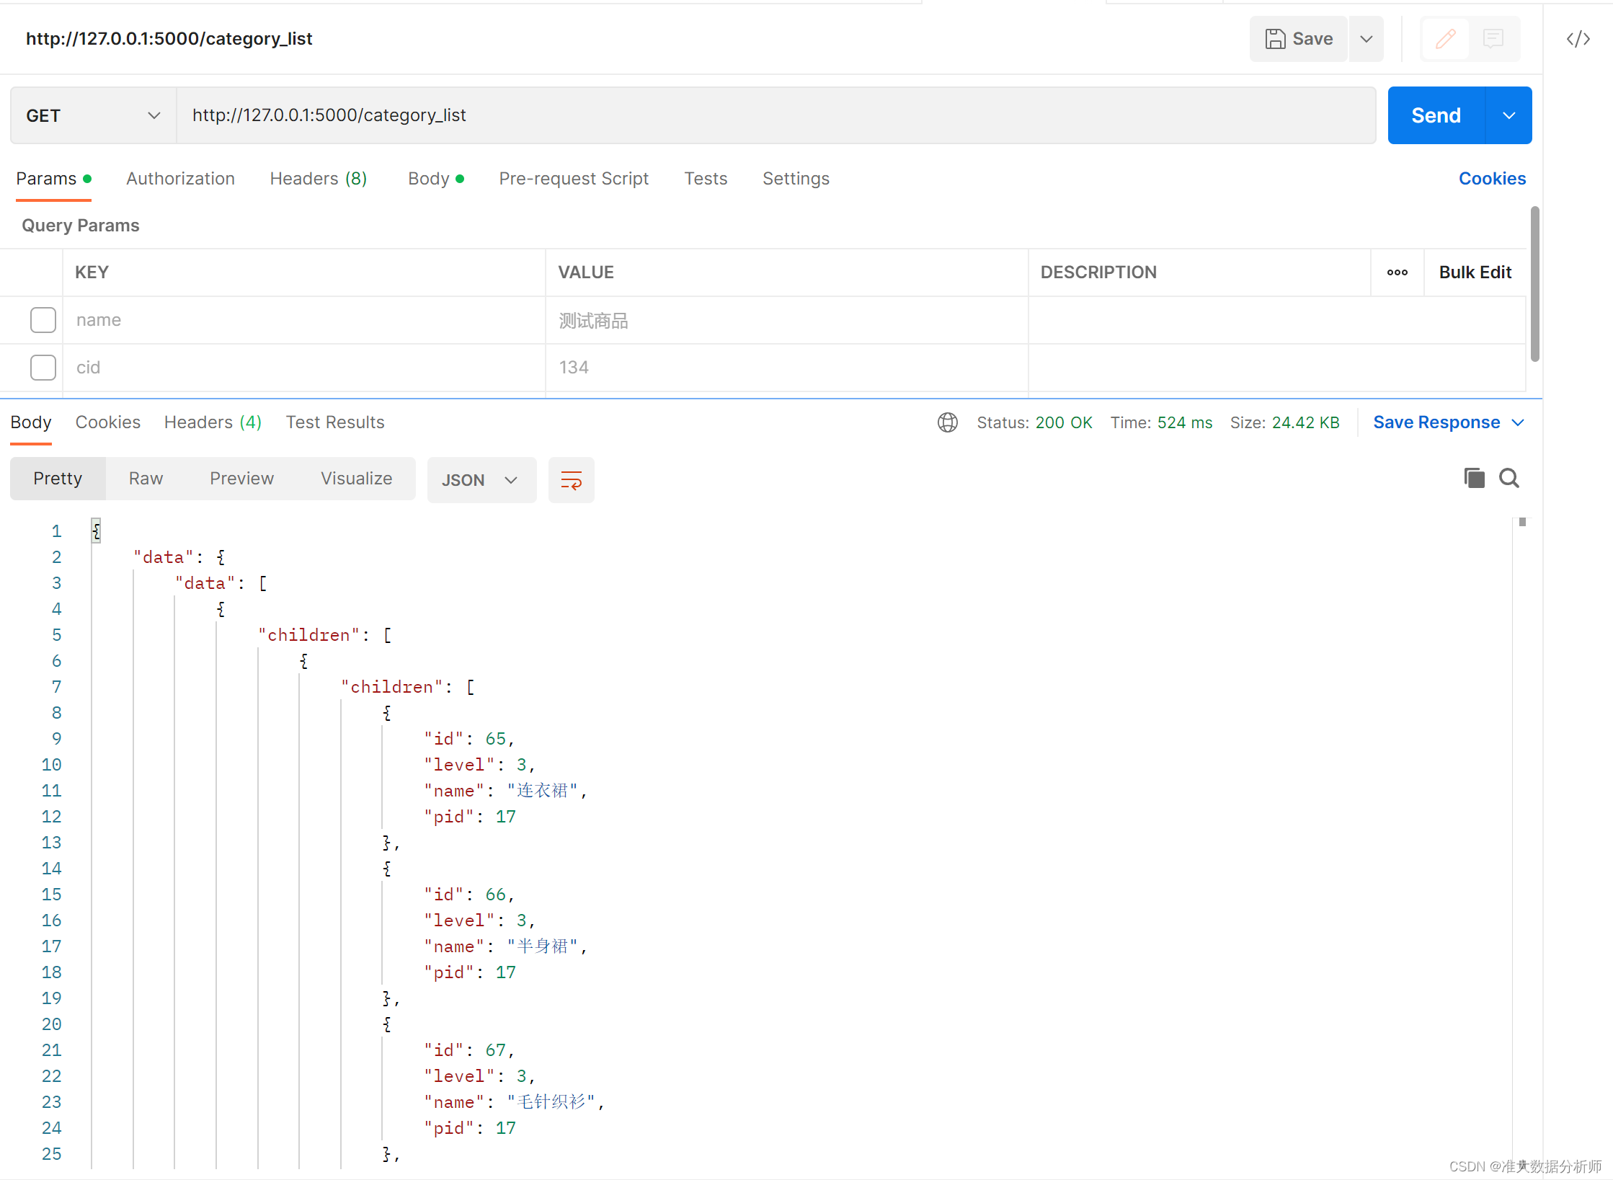Image resolution: width=1613 pixels, height=1180 pixels.
Task: Expand the Save options arrow
Action: [x=1366, y=39]
